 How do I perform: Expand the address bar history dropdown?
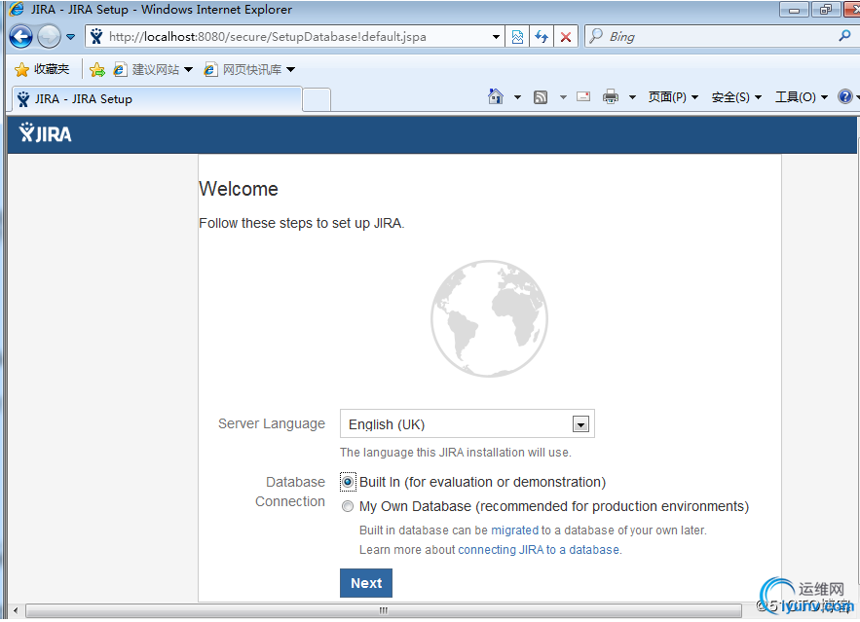point(496,37)
